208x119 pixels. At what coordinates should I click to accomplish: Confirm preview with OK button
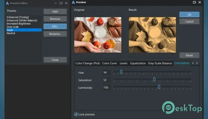point(189,15)
